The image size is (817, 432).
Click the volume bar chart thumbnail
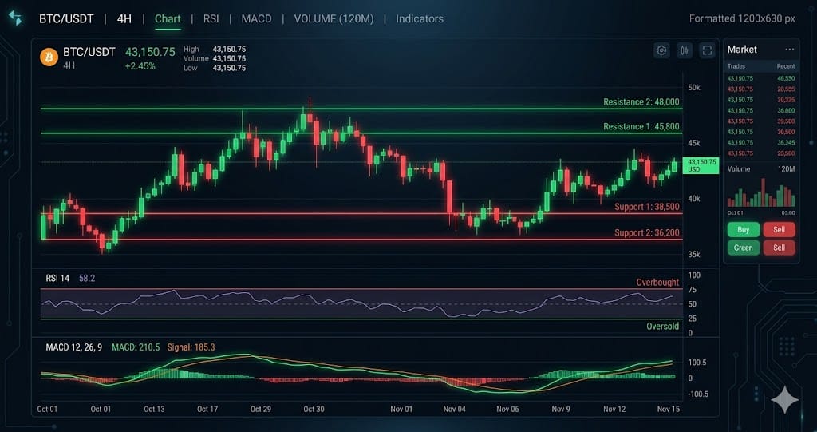(761, 193)
